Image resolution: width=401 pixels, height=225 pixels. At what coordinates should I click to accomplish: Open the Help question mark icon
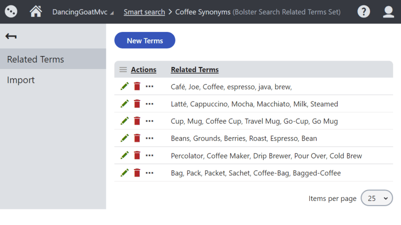364,11
